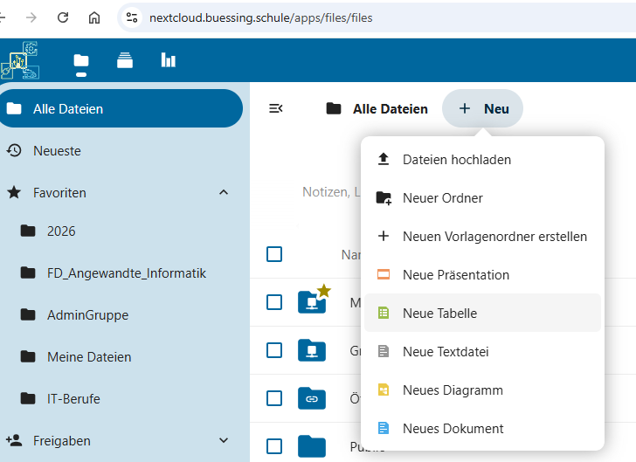
Task: Collapse the Favoriten section chevron
Action: click(x=224, y=192)
